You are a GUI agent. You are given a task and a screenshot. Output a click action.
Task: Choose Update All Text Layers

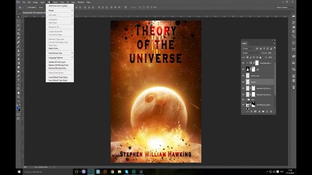pyautogui.click(x=60, y=62)
